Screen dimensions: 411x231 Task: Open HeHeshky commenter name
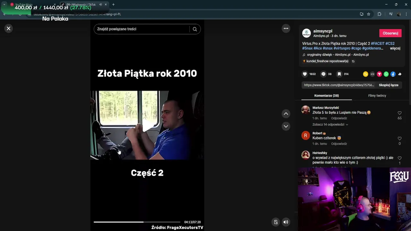tap(320, 153)
